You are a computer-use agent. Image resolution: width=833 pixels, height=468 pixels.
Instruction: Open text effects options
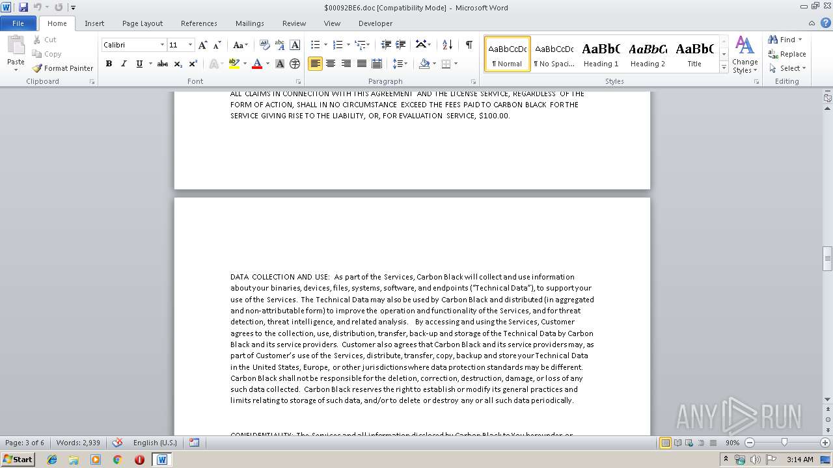(213, 64)
